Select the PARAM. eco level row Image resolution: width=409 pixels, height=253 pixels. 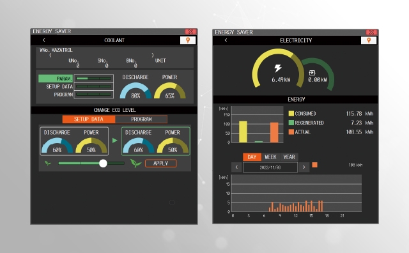76,78
